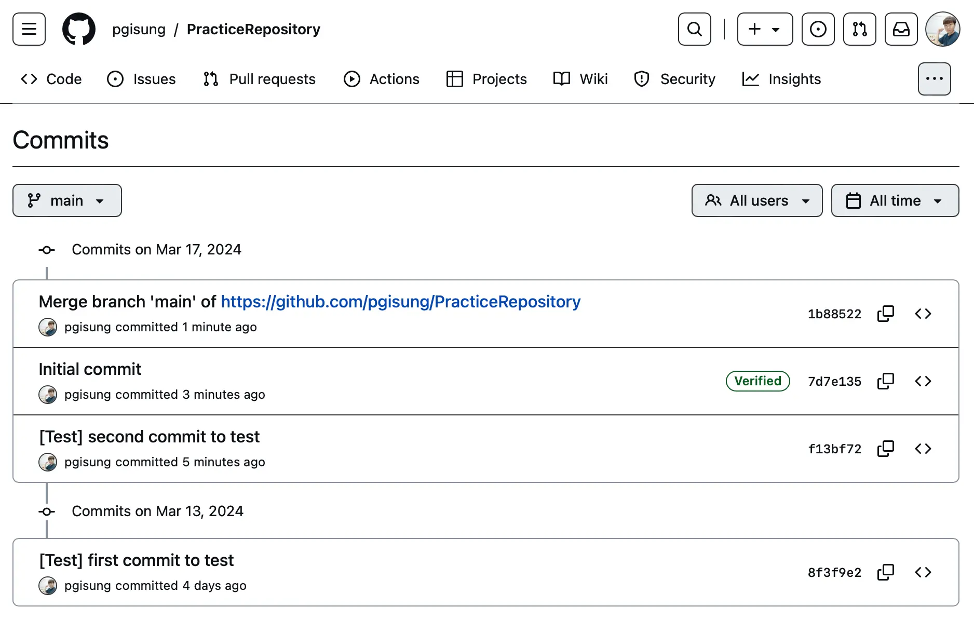Image resolution: width=974 pixels, height=620 pixels.
Task: Open the '[Test] first commit to test' title
Action: pyautogui.click(x=137, y=560)
